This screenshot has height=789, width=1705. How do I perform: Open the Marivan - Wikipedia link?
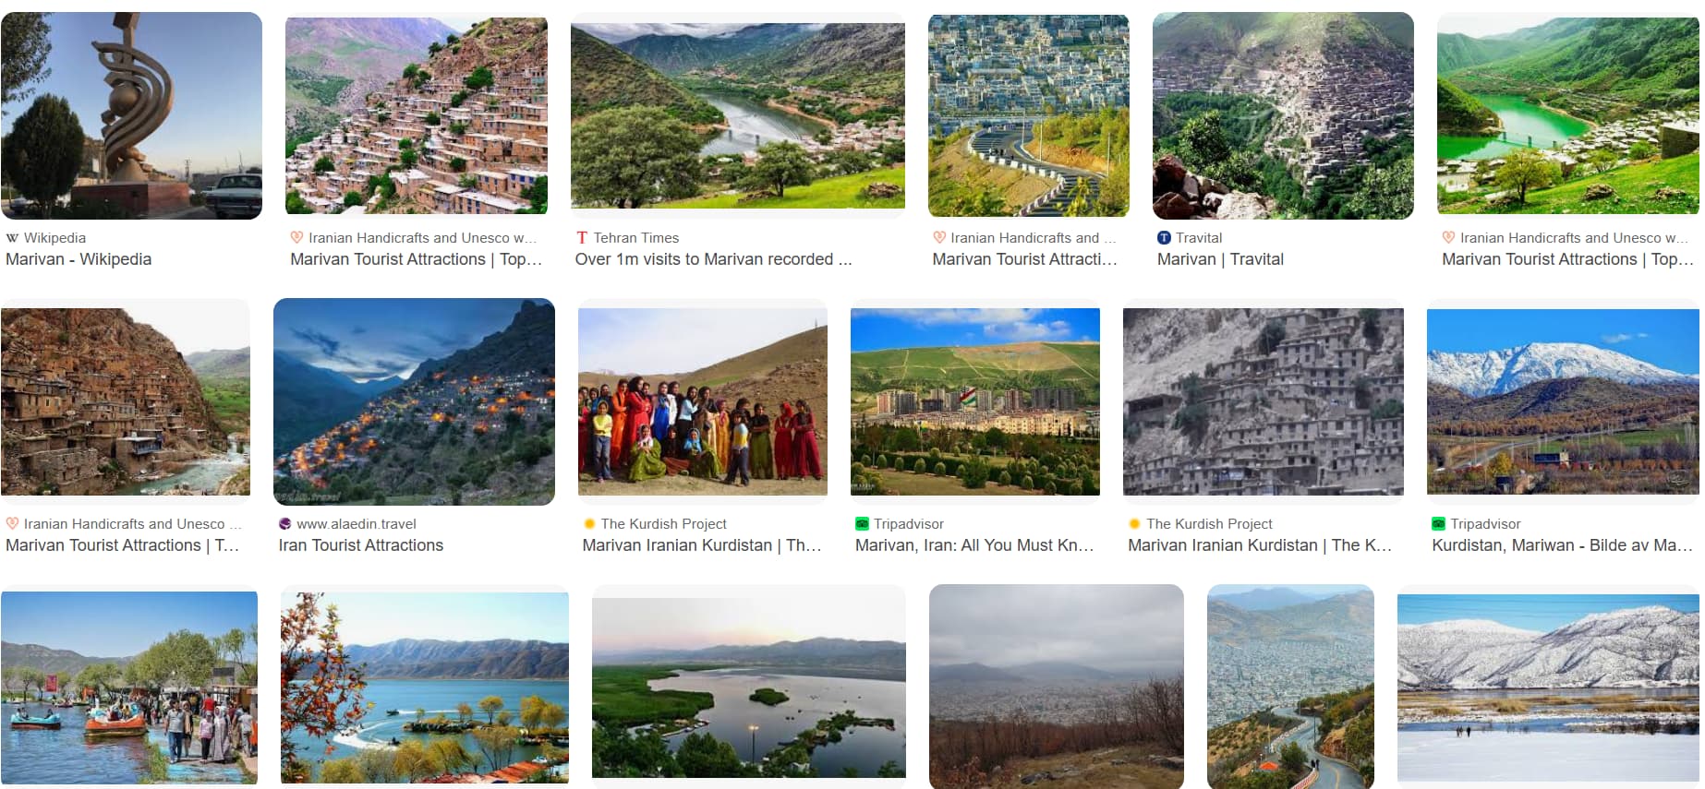[x=79, y=259]
